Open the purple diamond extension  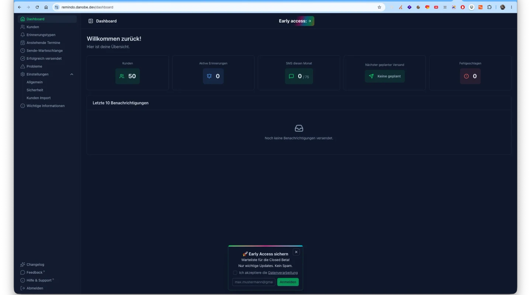click(409, 7)
